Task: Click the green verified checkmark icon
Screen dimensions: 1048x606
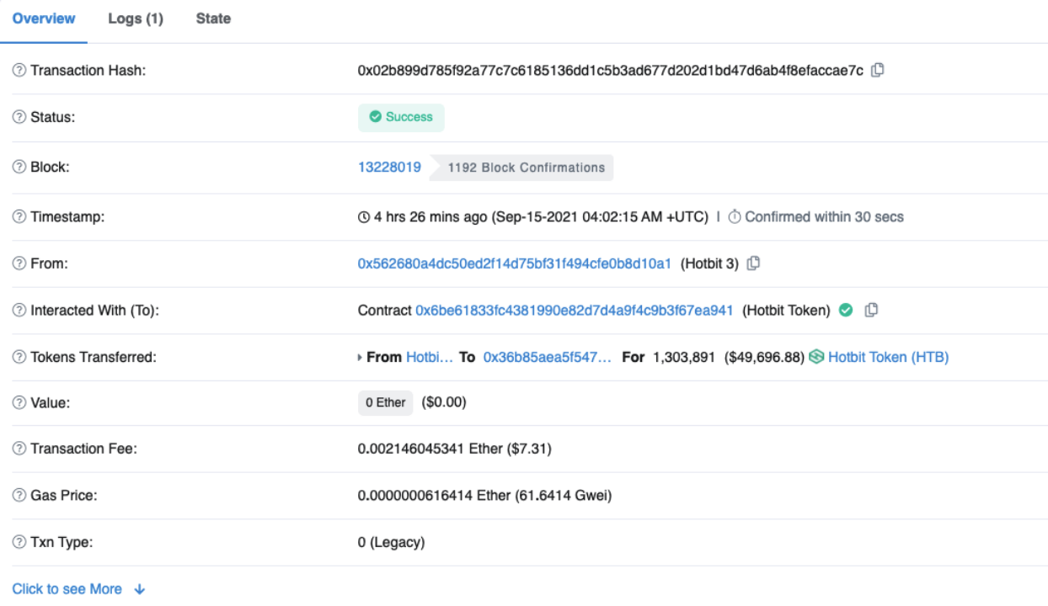Action: 846,311
